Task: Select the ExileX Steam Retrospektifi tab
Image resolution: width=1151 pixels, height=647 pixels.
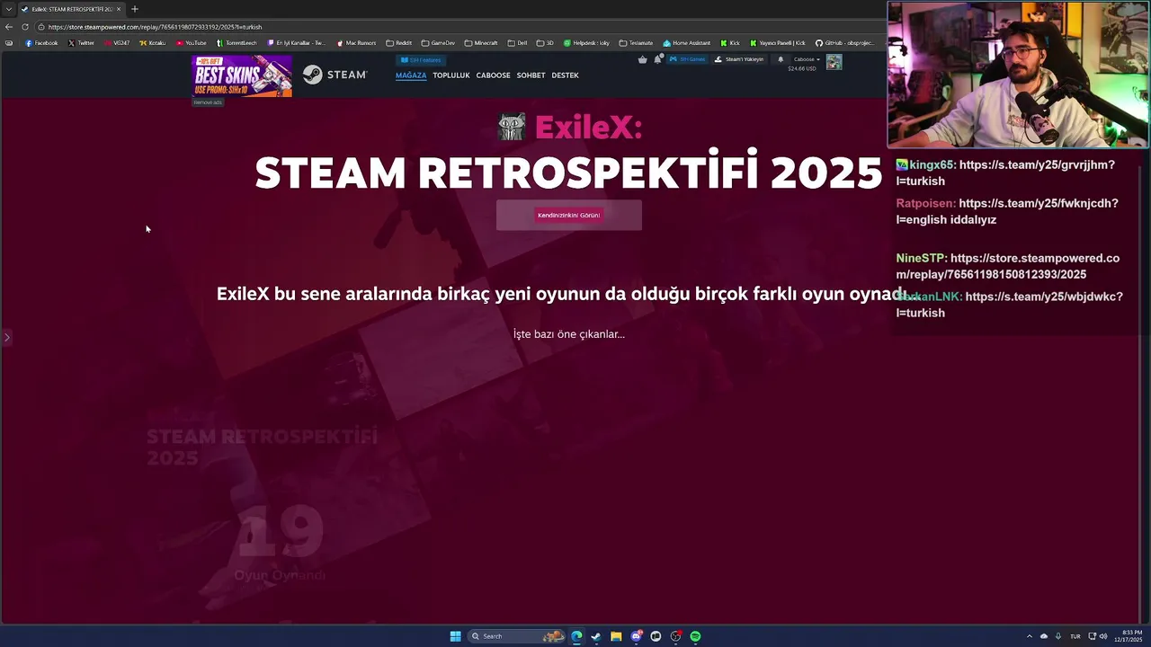Action: [x=71, y=9]
